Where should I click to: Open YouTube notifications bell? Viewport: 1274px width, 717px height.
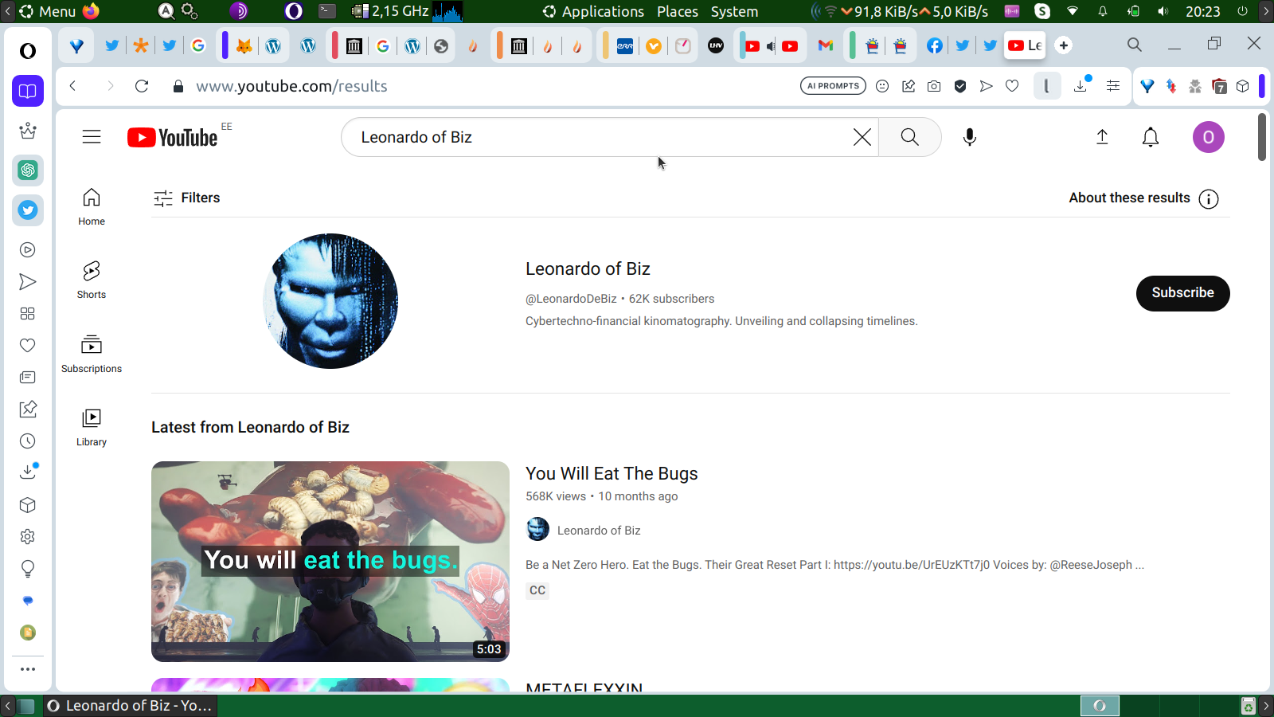click(x=1151, y=137)
